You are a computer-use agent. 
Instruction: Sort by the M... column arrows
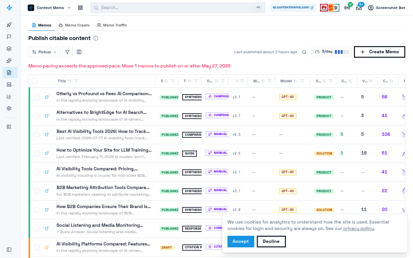(x=263, y=81)
